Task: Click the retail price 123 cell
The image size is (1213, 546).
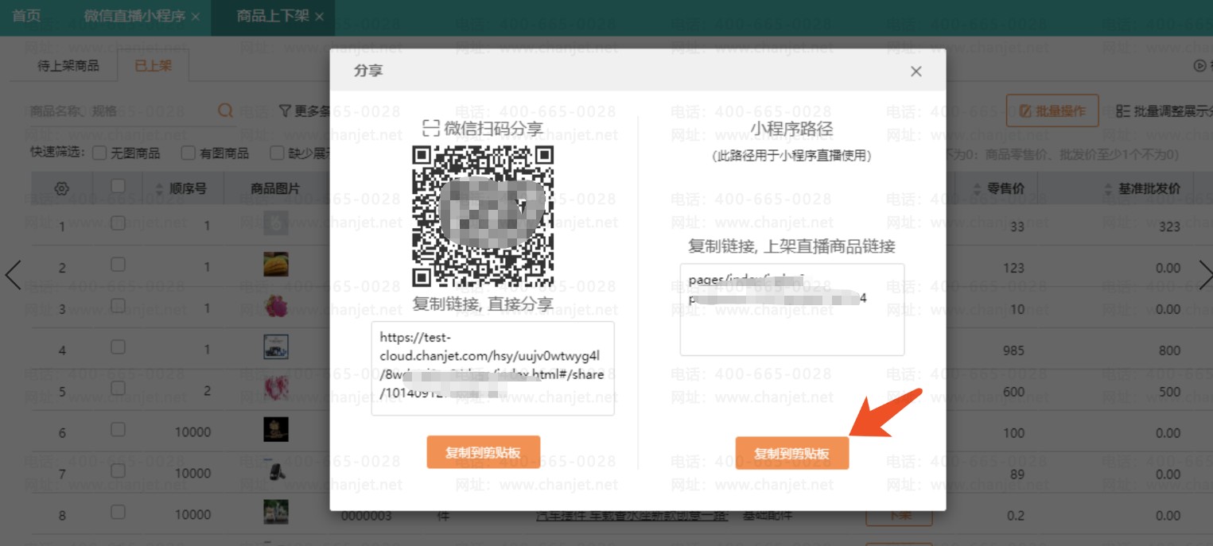Action: pos(1014,269)
